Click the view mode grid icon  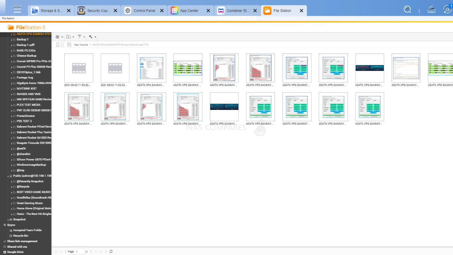[x=57, y=37]
